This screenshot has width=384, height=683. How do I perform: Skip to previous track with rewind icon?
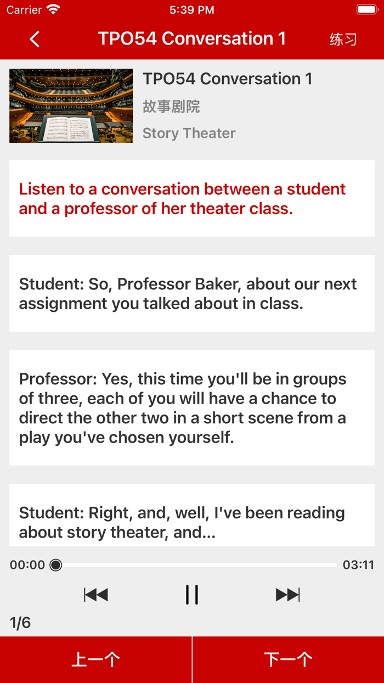96,595
